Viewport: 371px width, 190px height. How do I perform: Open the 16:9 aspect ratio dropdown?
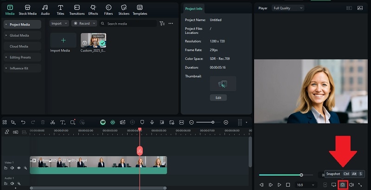click(306, 185)
